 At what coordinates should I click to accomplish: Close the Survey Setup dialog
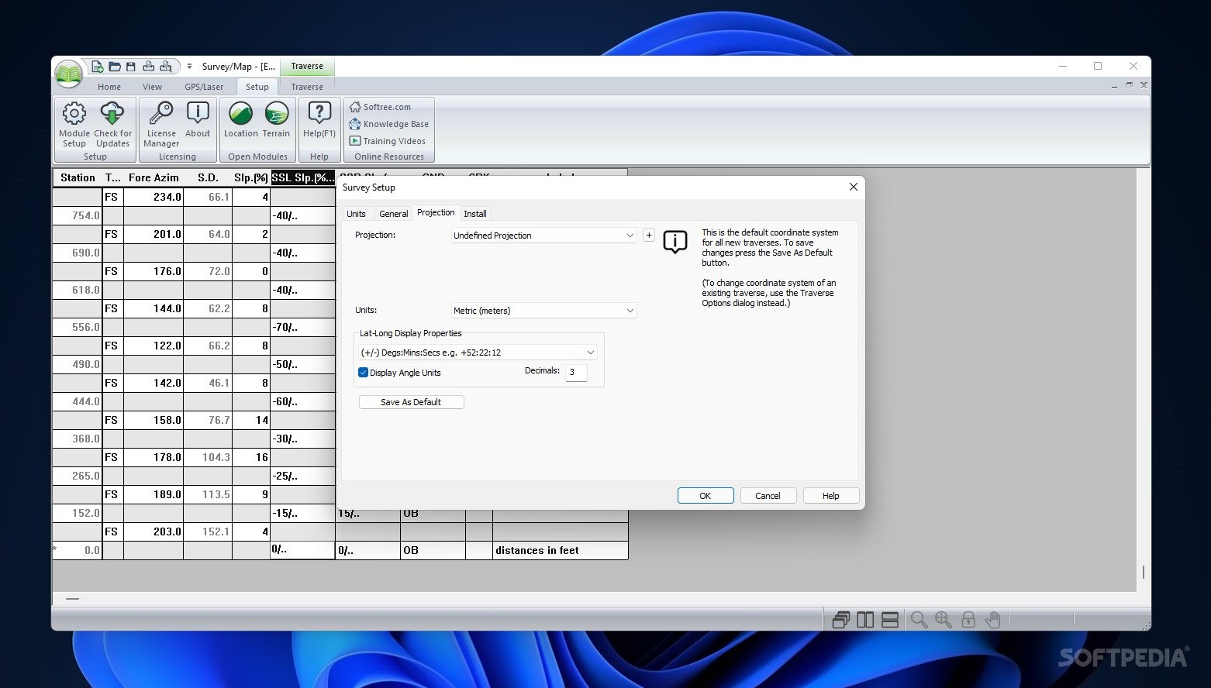(853, 187)
